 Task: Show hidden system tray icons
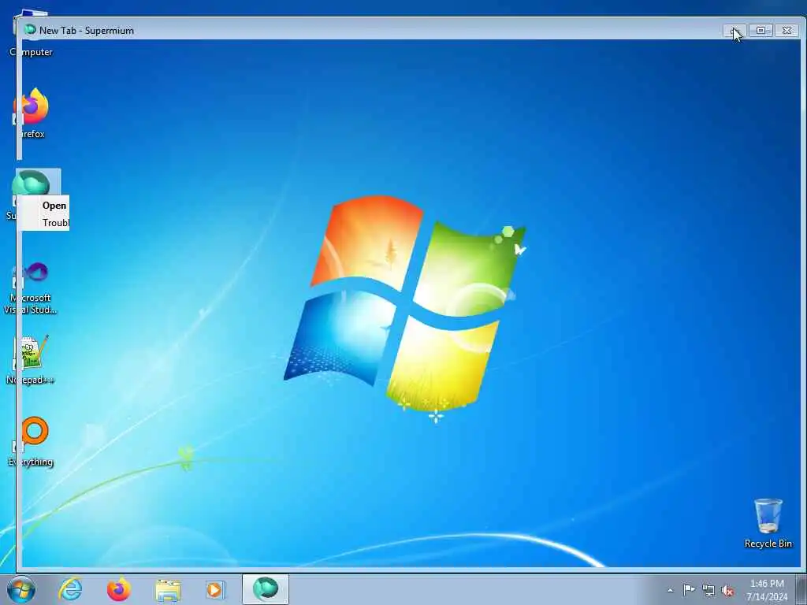click(x=670, y=590)
